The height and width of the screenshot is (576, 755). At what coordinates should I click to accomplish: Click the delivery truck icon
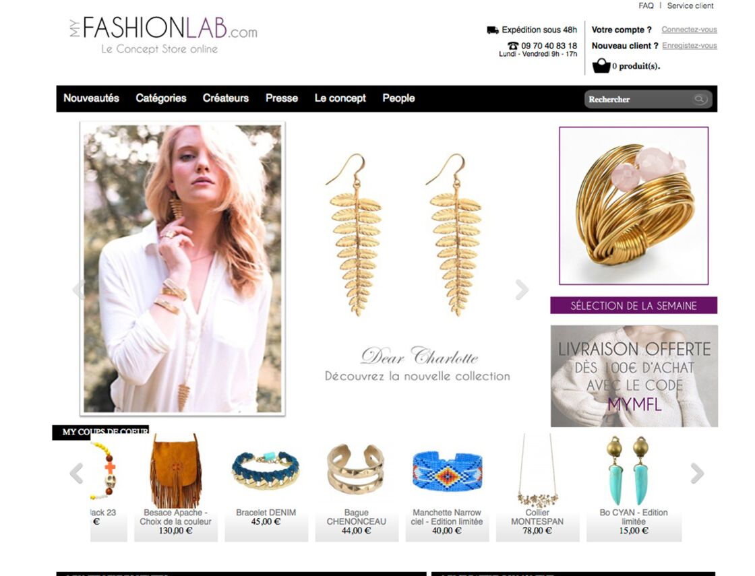click(x=493, y=30)
